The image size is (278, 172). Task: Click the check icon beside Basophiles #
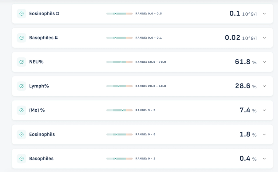click(x=22, y=38)
